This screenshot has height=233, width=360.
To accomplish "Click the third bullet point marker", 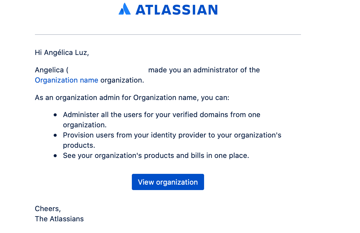I will [55, 155].
